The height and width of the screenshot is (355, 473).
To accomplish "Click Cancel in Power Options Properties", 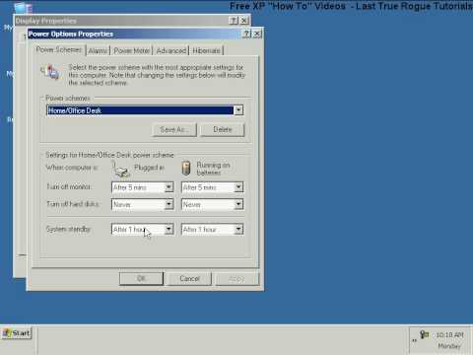I will (x=189, y=279).
